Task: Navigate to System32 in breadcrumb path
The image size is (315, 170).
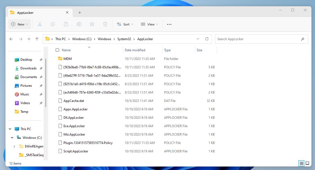Action: point(124,39)
